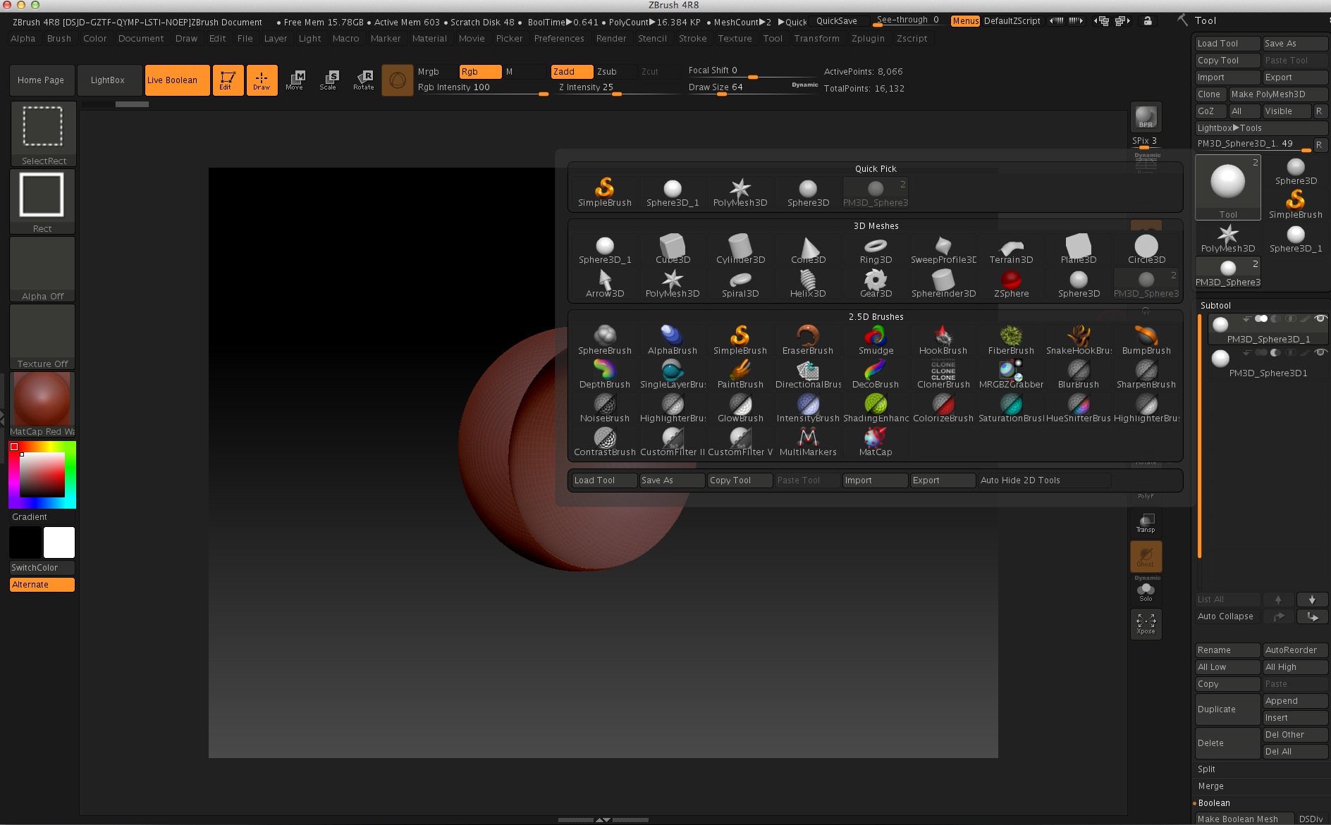Select the Ring3D primitive
Viewport: 1331px width, 825px height.
[876, 249]
